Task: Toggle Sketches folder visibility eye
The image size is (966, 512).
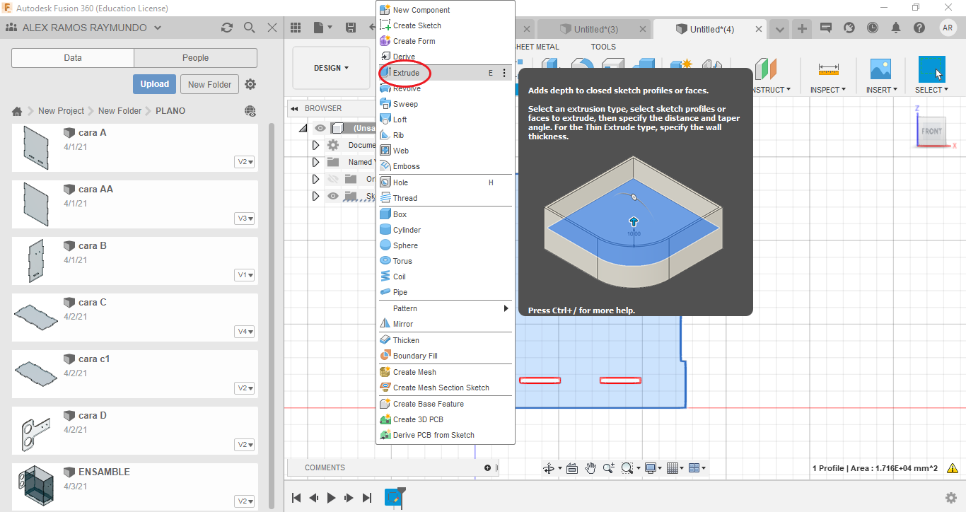Action: coord(334,196)
